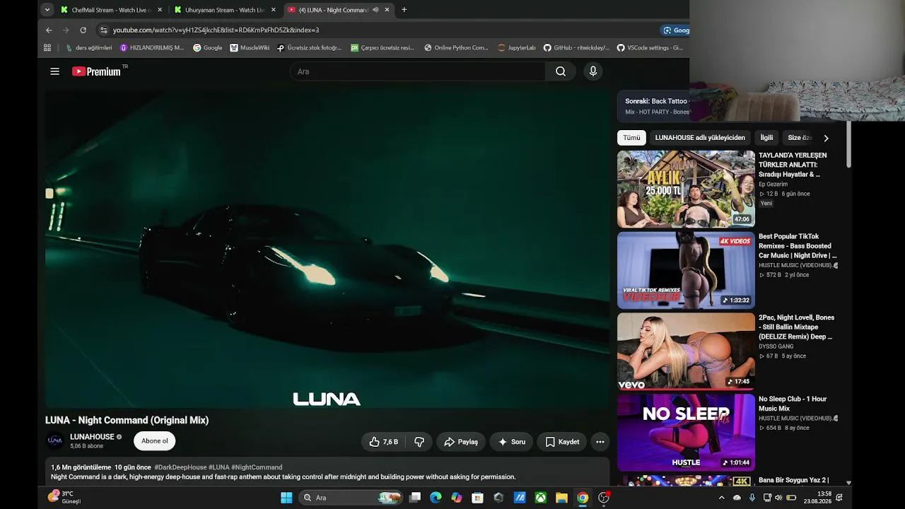Click the #LUNA hashtag in description
Image resolution: width=905 pixels, height=509 pixels.
(x=219, y=467)
